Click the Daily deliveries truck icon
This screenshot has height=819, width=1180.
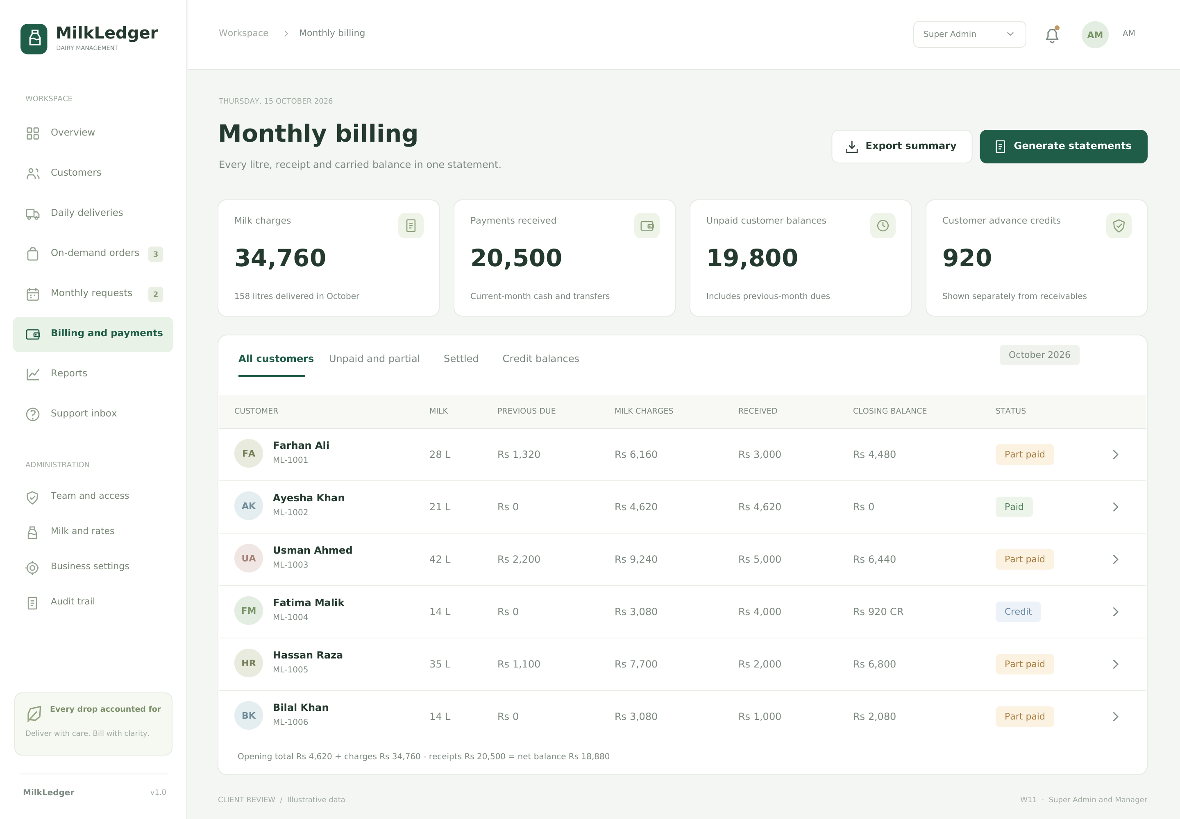(32, 213)
